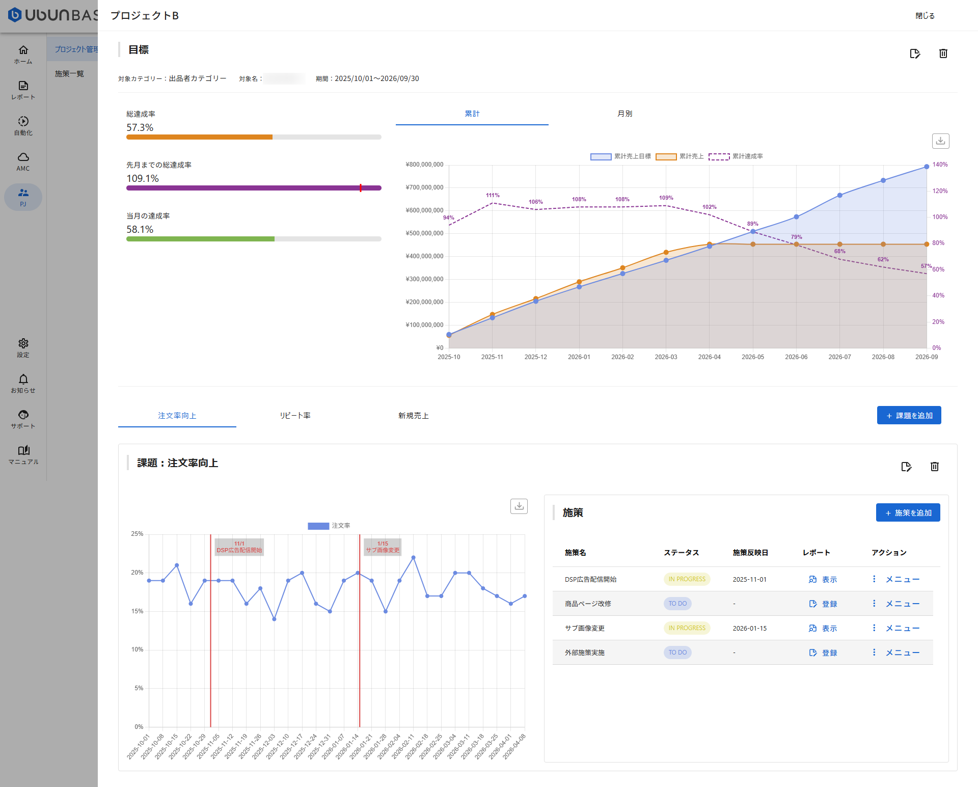
Task: Click 表示 report link for サブ画像変更
Action: click(x=823, y=628)
